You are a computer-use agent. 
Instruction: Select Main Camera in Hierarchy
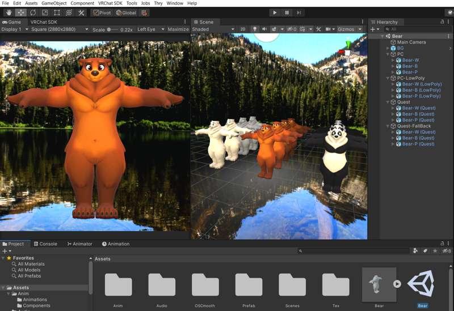pyautogui.click(x=411, y=42)
